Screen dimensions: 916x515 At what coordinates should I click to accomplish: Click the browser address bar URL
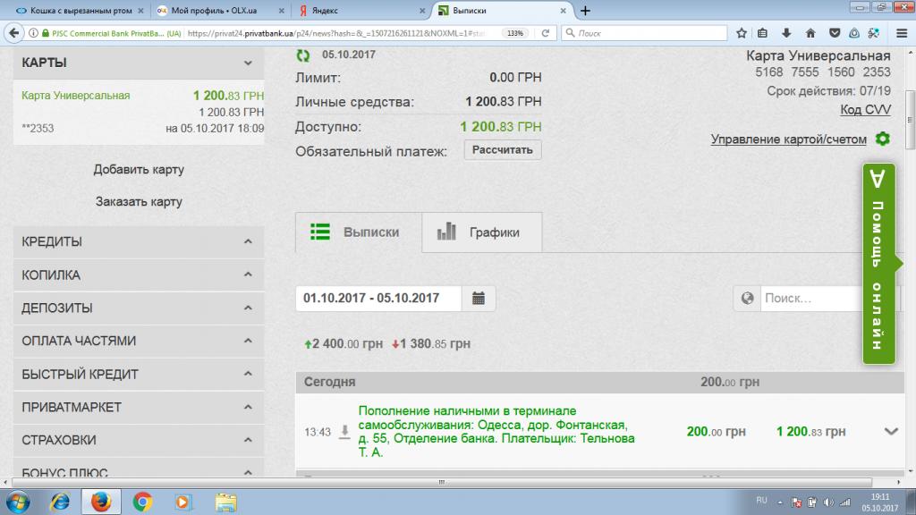pyautogui.click(x=336, y=33)
